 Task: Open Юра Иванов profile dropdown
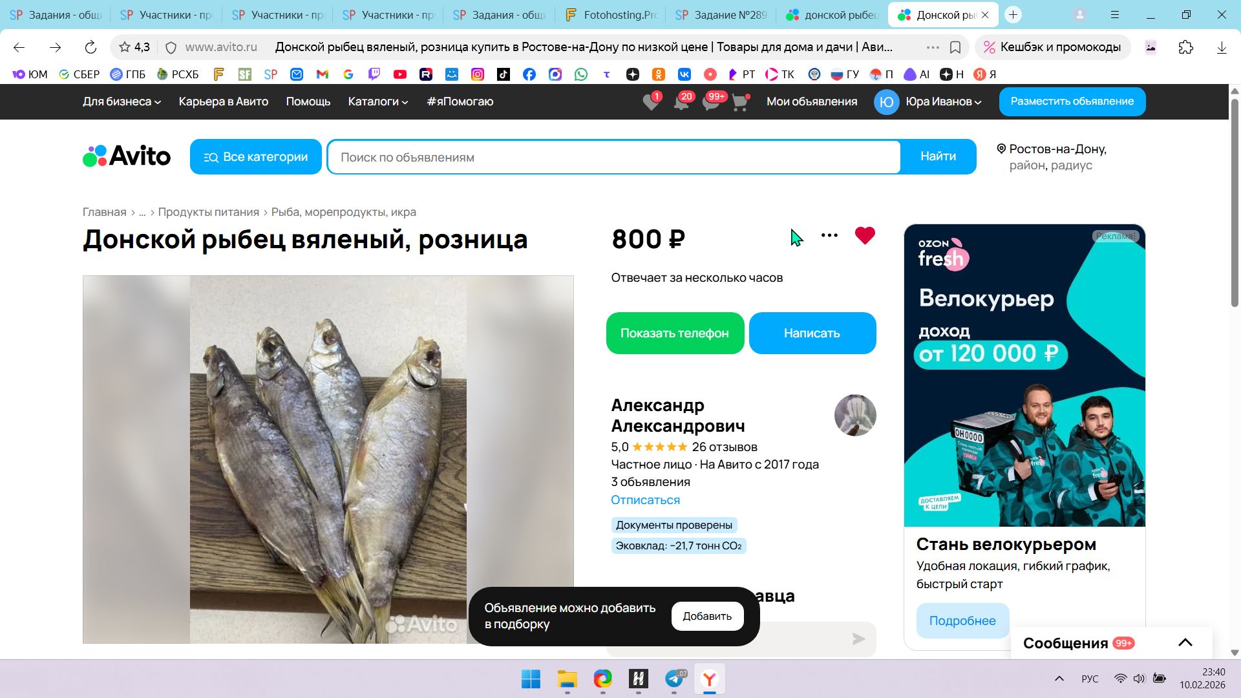[943, 101]
